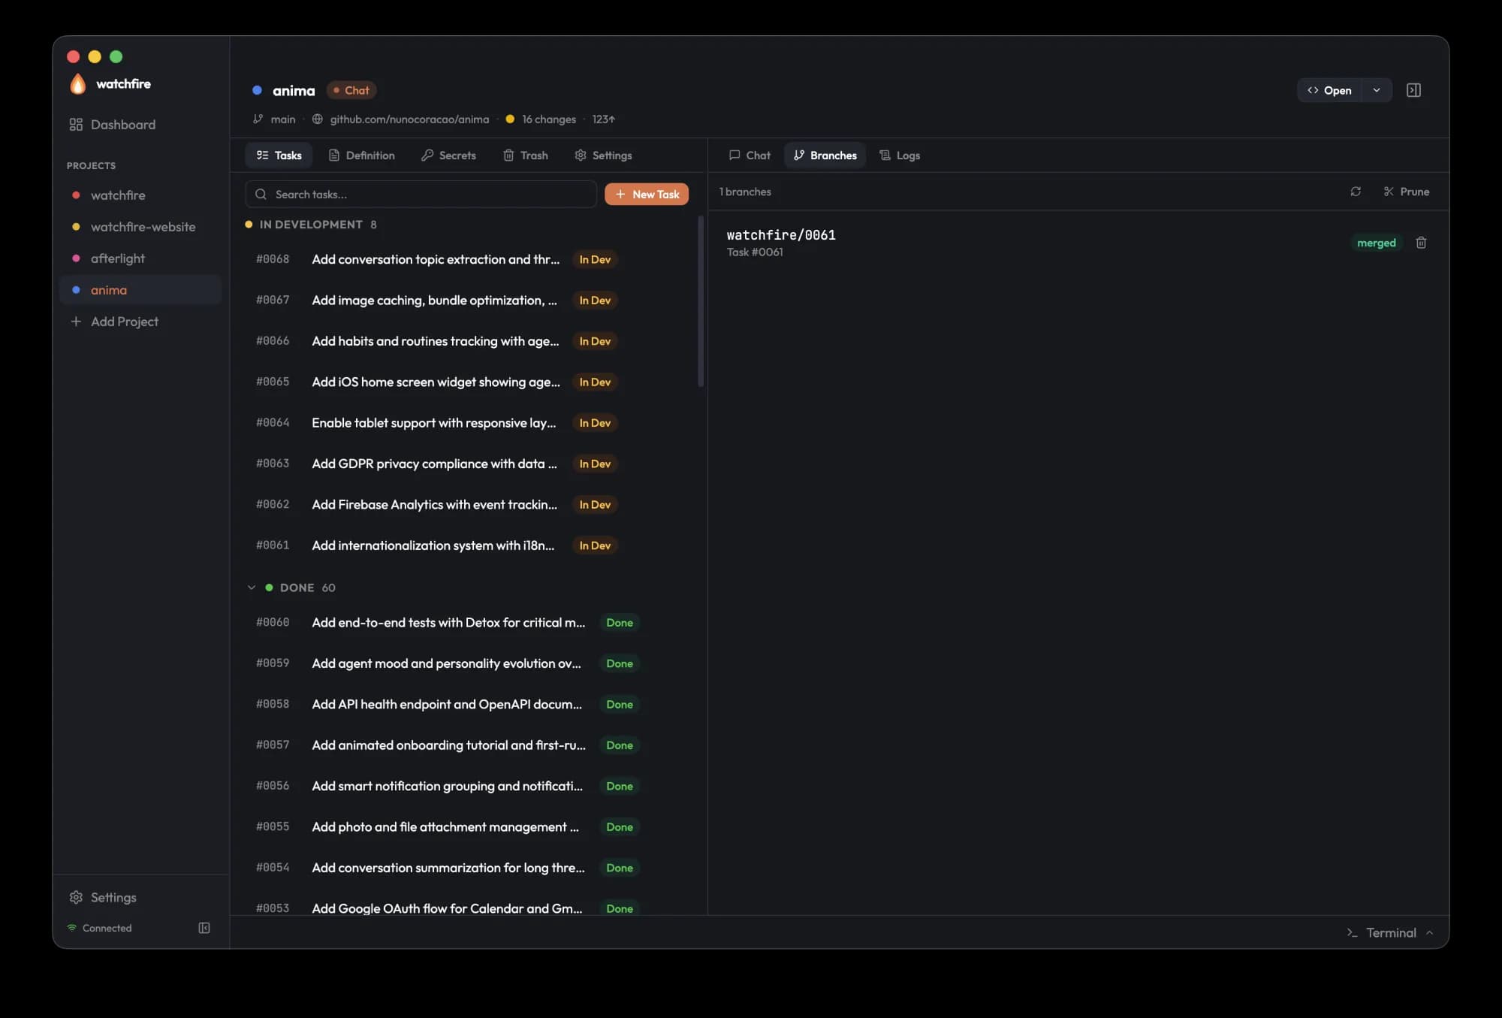
Task: Select the watchfire project in sidebar
Action: pyautogui.click(x=140, y=195)
